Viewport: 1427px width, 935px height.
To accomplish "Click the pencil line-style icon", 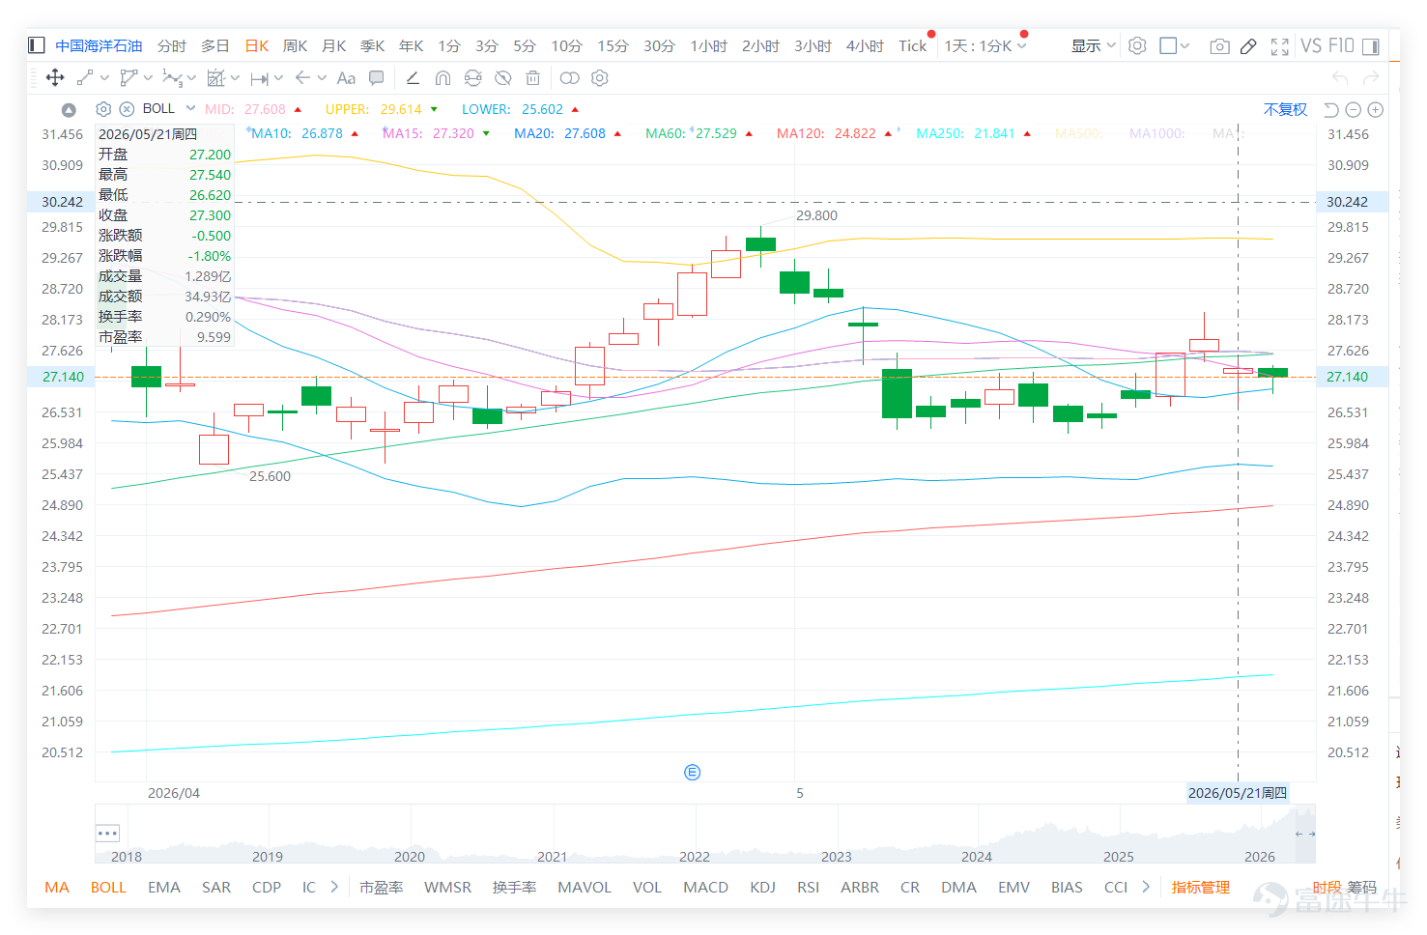I will pos(413,78).
